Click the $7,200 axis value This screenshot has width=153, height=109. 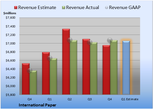pos(10,35)
